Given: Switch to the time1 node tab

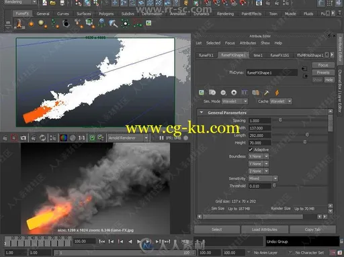Looking at the screenshot, I should 258,55.
